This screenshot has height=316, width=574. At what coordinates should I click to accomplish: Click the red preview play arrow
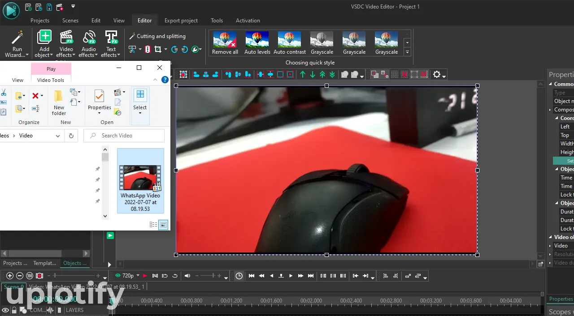pyautogui.click(x=145, y=276)
